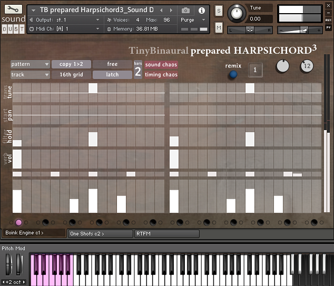Screen dimensions: 334x286
Task: Select the second black pattern dot
Action: [x=72, y=223]
